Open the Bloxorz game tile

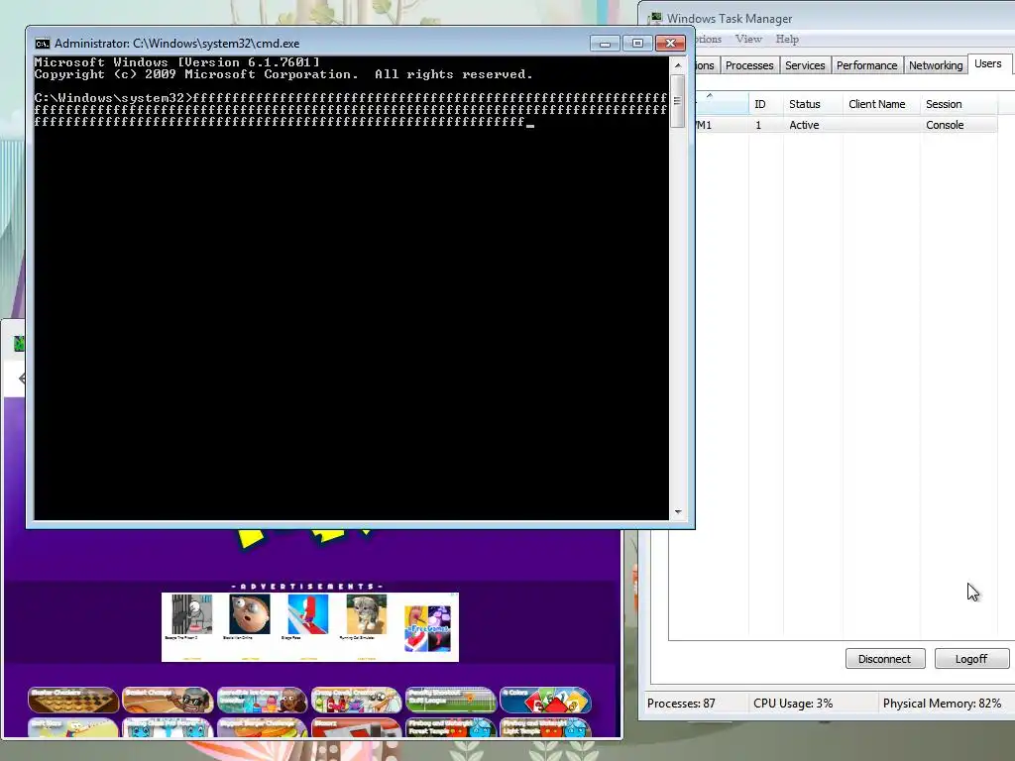pyautogui.click(x=357, y=727)
